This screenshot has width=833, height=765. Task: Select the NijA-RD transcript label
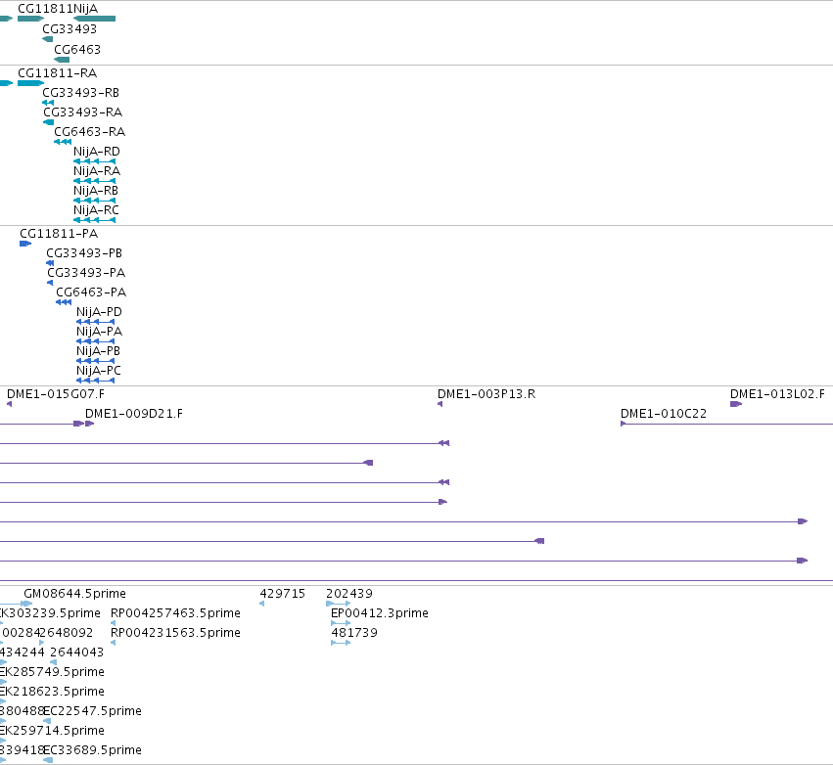97,152
